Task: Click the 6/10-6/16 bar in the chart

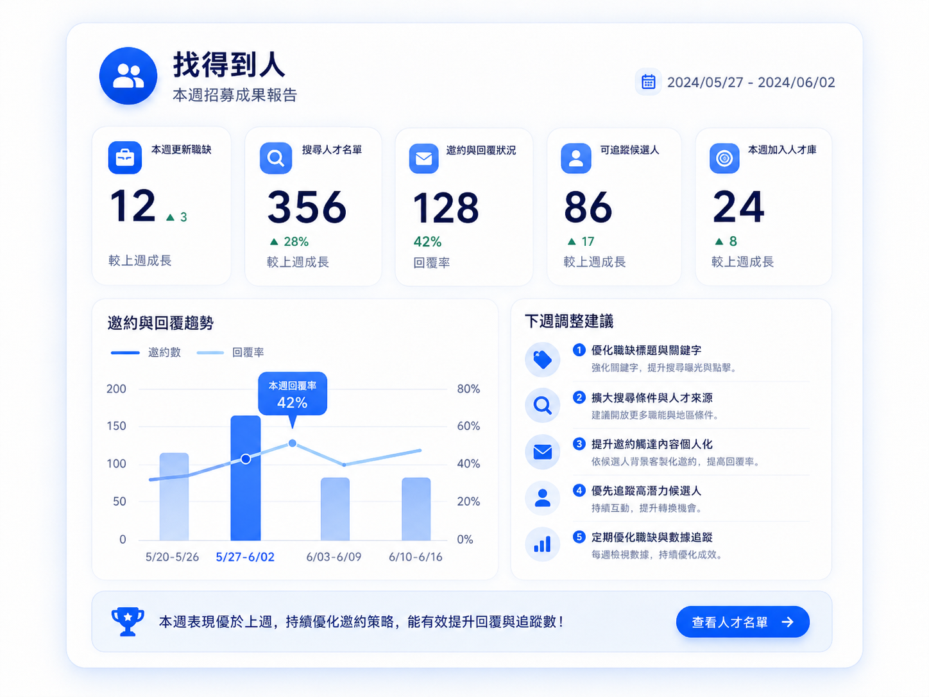Action: tap(416, 509)
